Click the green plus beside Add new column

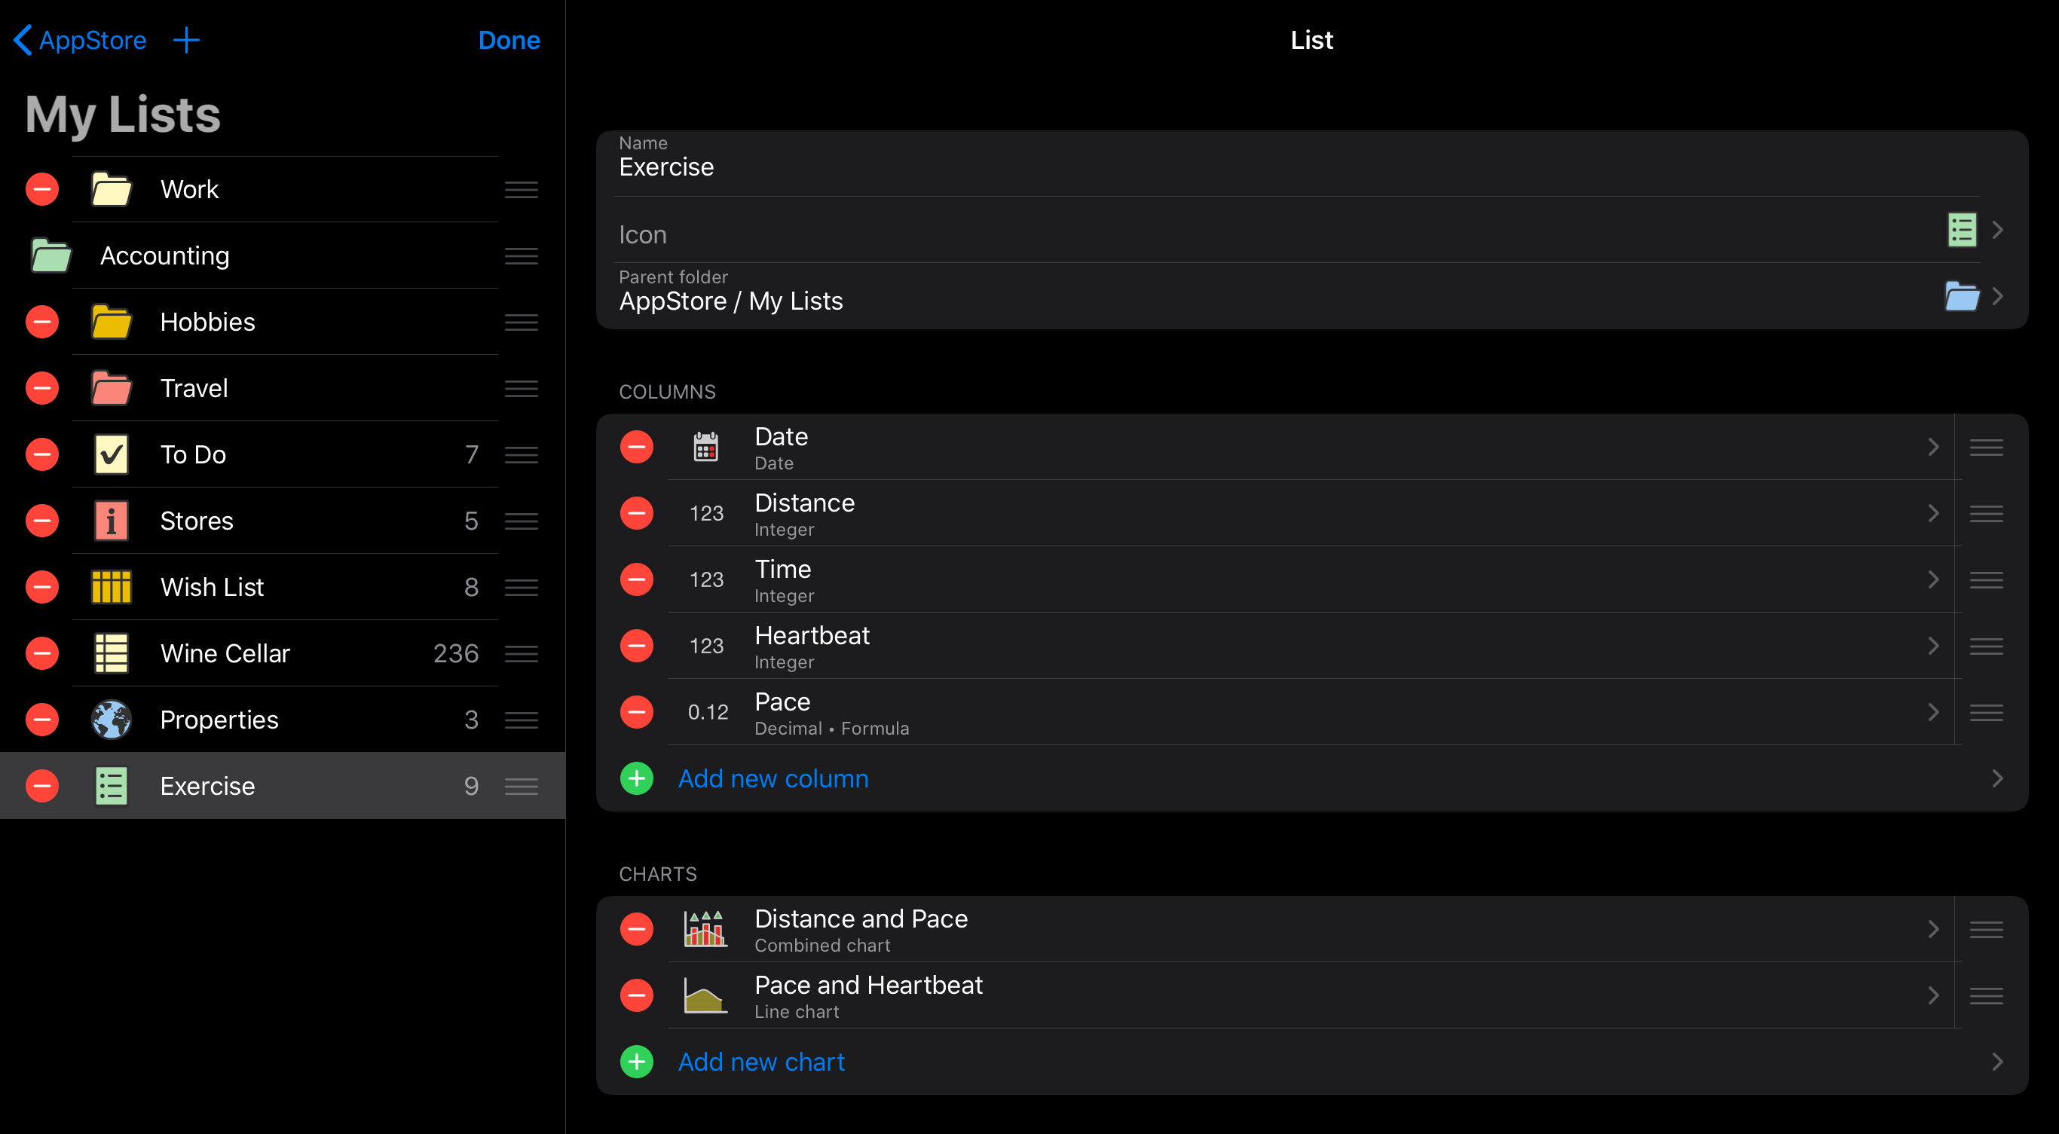click(636, 778)
